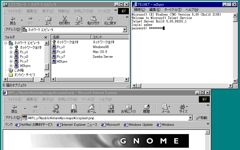
Task: Click the コメント column header
Action: [110, 37]
